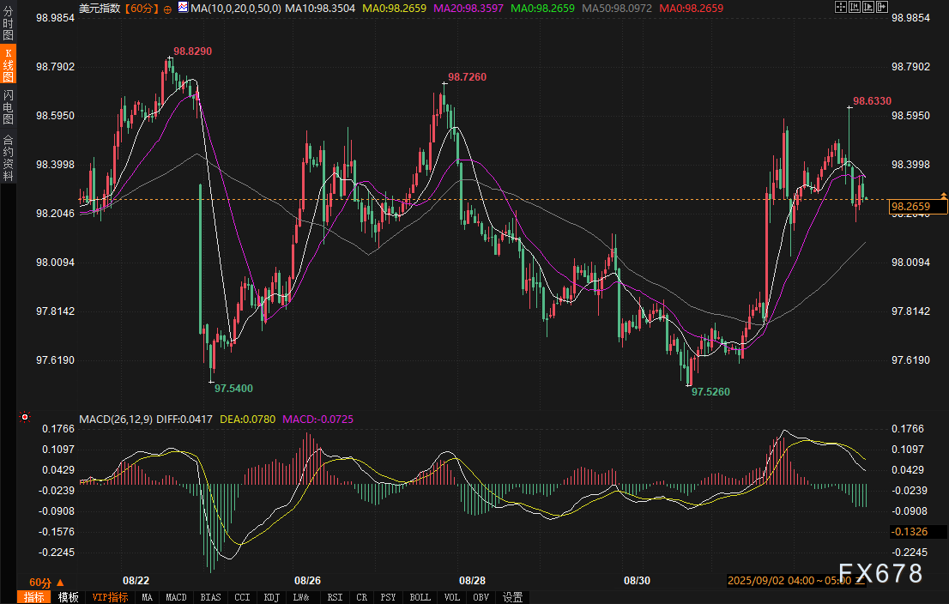Image resolution: width=949 pixels, height=604 pixels.
Task: Toggle the KDJ indicator
Action: click(x=272, y=597)
